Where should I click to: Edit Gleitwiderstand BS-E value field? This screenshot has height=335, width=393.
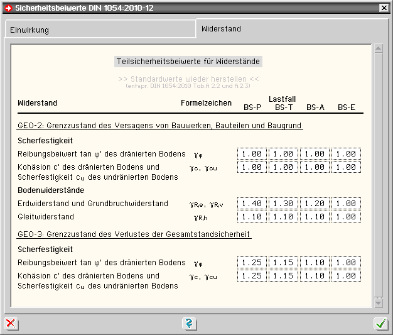(x=347, y=217)
